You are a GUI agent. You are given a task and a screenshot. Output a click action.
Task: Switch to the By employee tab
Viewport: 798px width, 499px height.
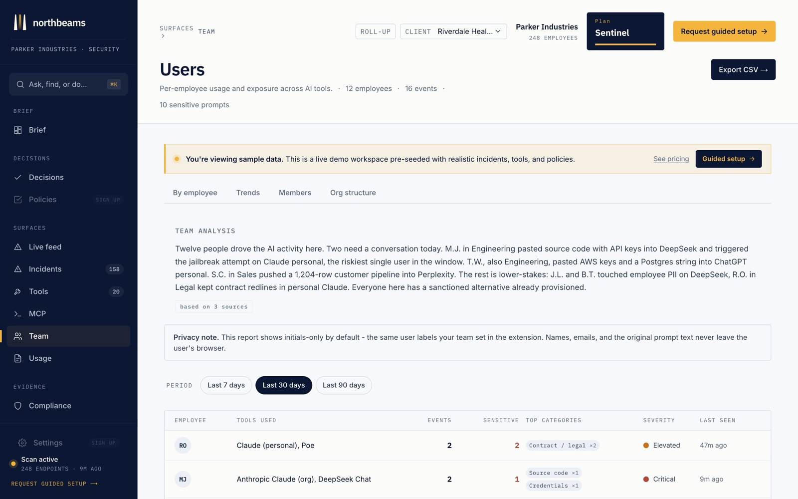pyautogui.click(x=195, y=193)
